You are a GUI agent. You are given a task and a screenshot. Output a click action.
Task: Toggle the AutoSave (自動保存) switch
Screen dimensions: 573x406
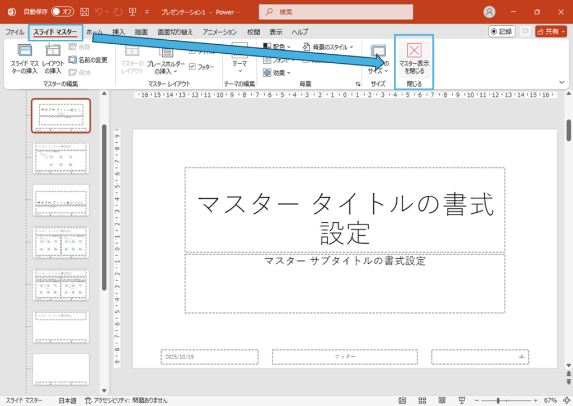coord(62,11)
